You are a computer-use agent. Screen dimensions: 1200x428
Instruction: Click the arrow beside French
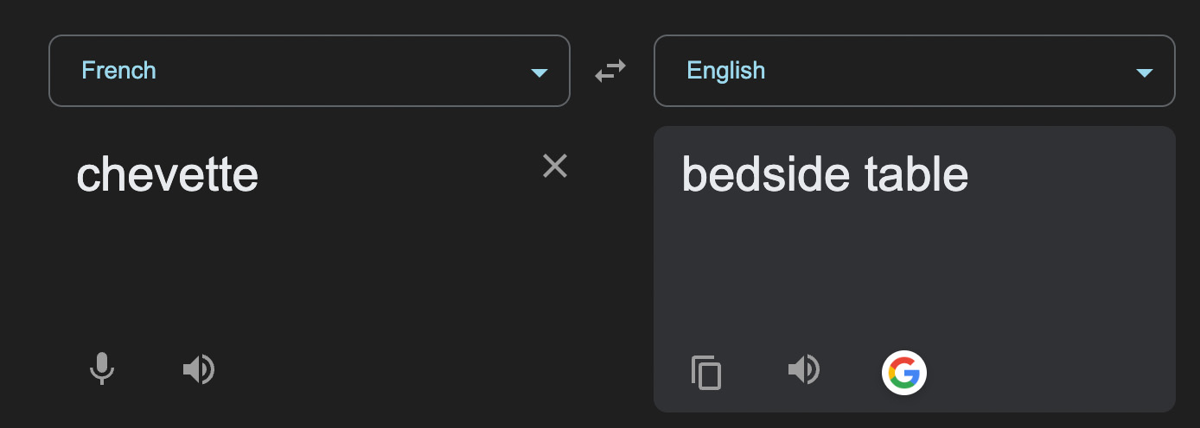point(539,72)
